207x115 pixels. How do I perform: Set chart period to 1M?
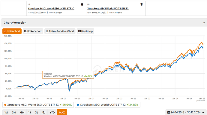pyautogui.click(x=6, y=113)
